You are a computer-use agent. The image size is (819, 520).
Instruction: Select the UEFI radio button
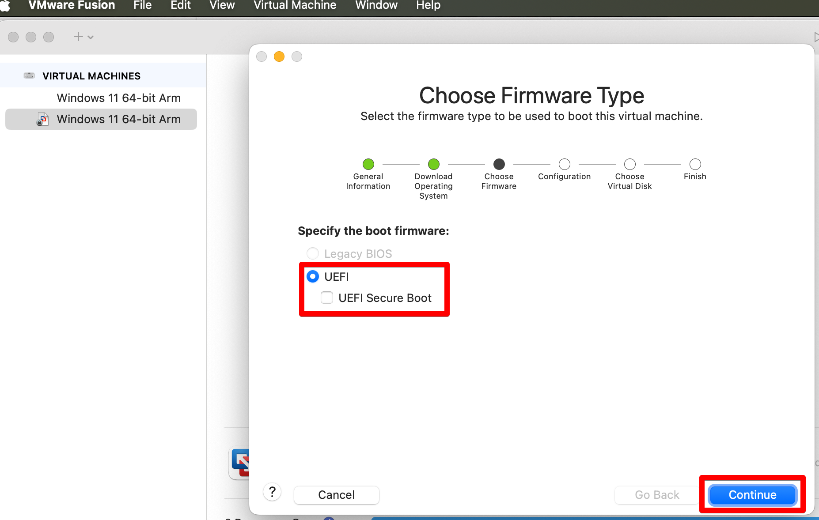[x=313, y=276]
